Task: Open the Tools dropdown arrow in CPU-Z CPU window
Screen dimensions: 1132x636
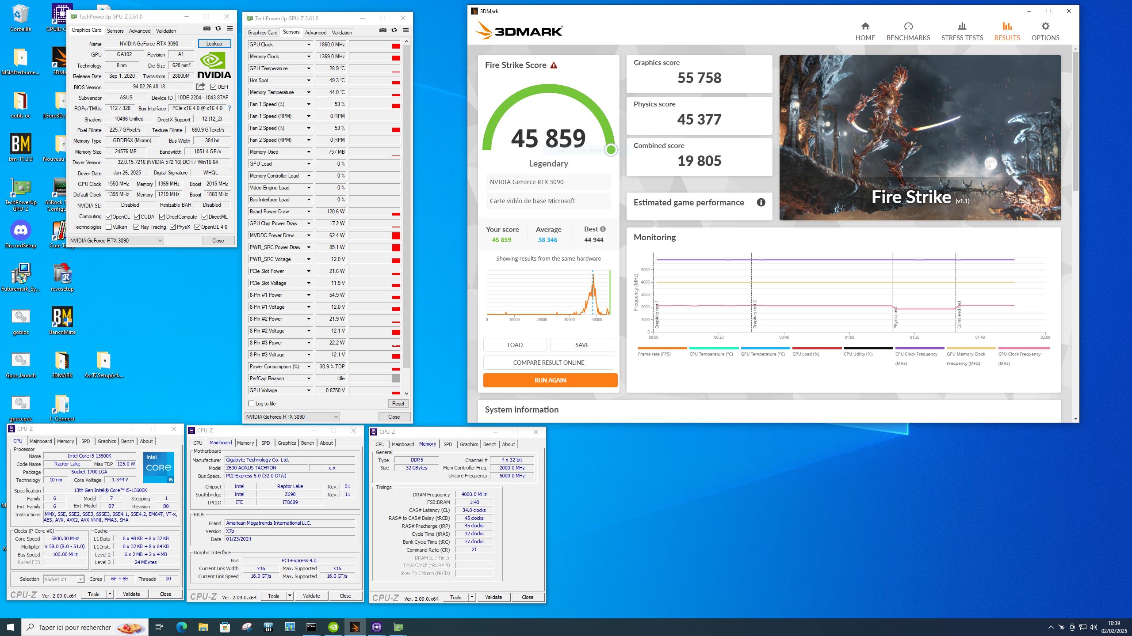Action: [x=110, y=594]
